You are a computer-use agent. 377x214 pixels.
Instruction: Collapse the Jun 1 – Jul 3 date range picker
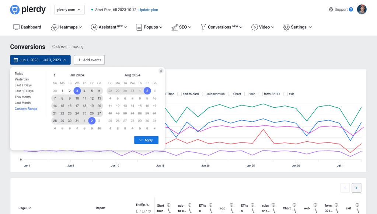(x=40, y=60)
